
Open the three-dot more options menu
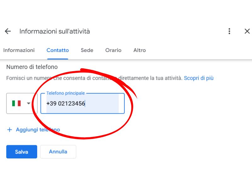point(229,31)
